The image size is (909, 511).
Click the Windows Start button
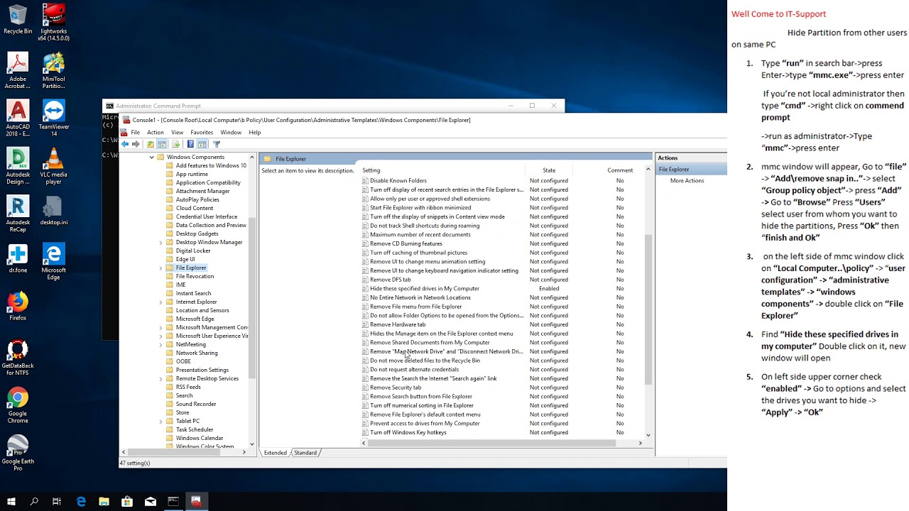tap(11, 502)
